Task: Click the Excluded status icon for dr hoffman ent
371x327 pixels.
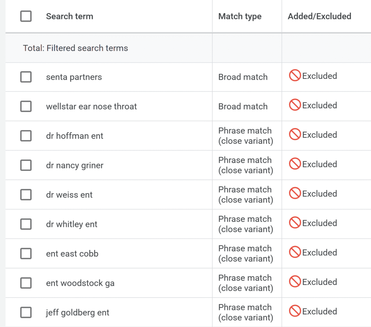Action: click(x=294, y=134)
